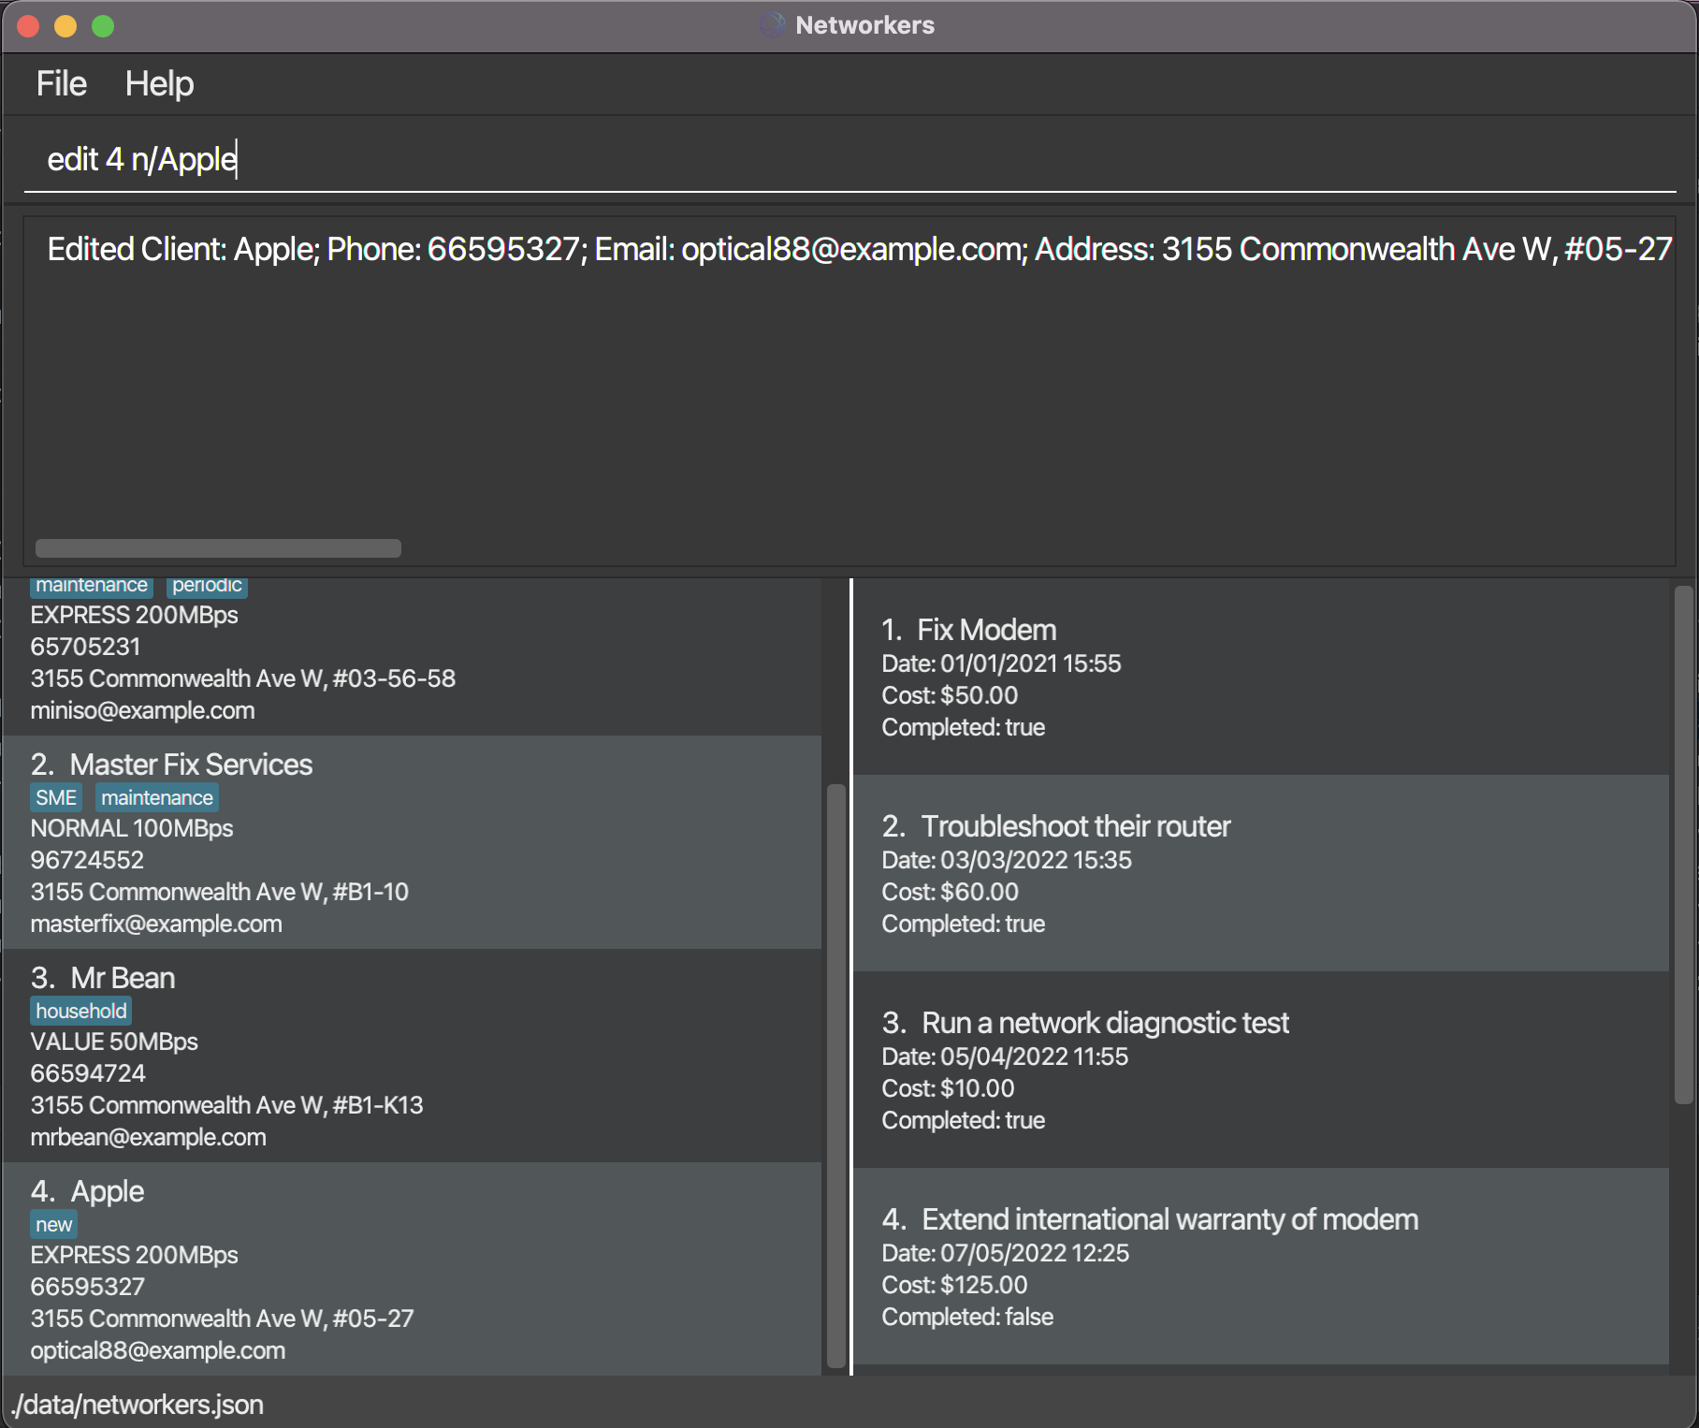The image size is (1699, 1428).
Task: Select service 1 Fix Modem
Action: click(x=1261, y=677)
